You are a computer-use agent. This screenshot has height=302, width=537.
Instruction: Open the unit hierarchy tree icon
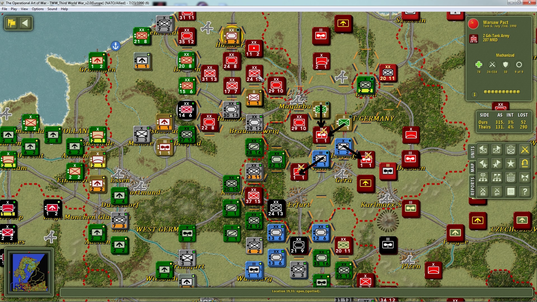point(483,178)
